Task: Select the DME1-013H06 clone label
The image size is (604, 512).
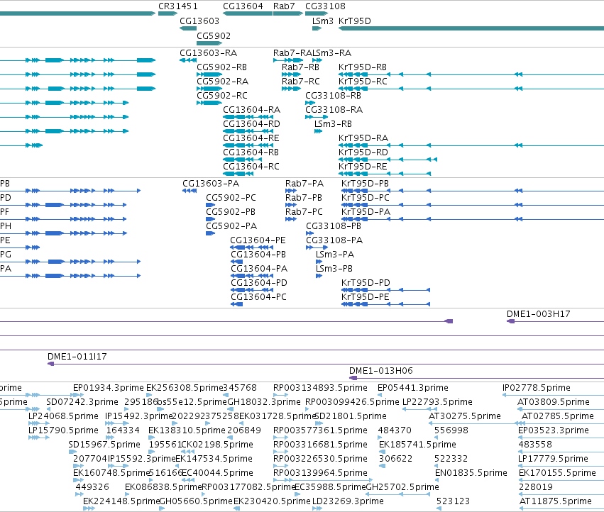Action: click(380, 370)
